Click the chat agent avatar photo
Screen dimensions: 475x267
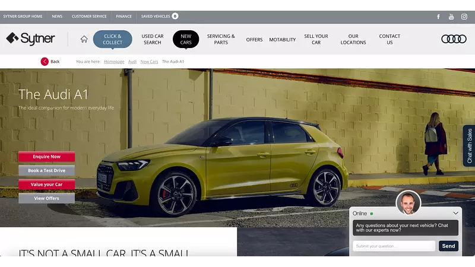pyautogui.click(x=408, y=203)
